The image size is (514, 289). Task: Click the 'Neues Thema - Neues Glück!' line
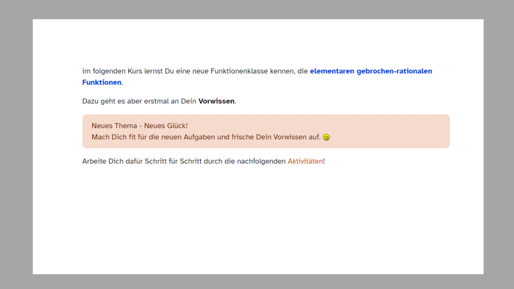(x=139, y=126)
